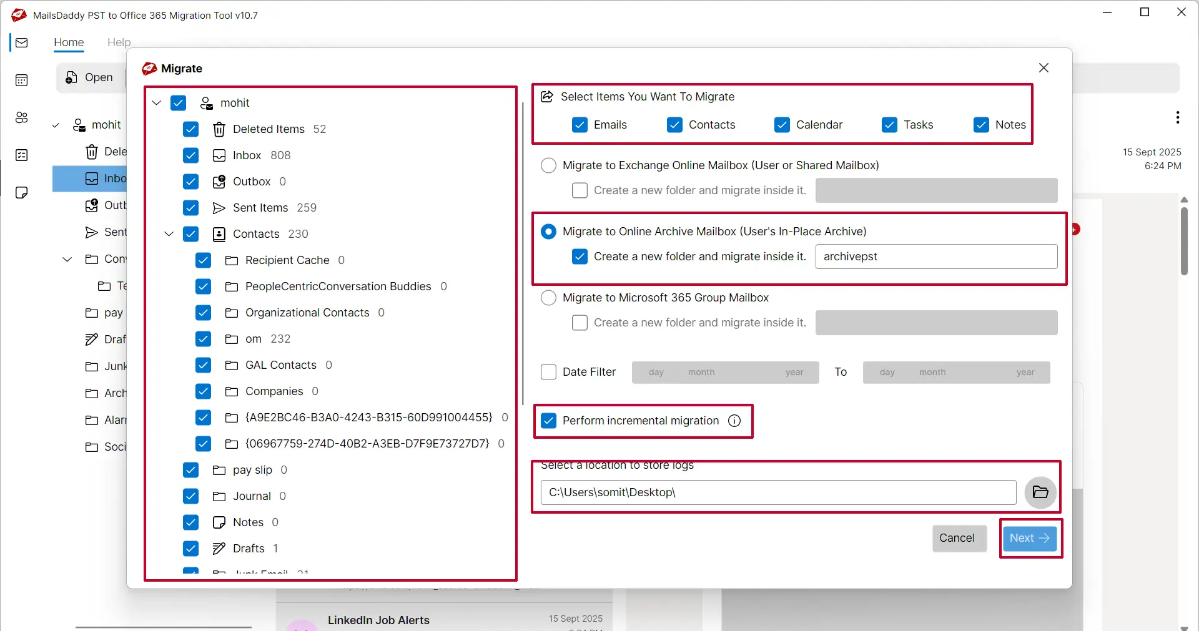
Task: Enable the Date Filter checkbox
Action: click(548, 372)
